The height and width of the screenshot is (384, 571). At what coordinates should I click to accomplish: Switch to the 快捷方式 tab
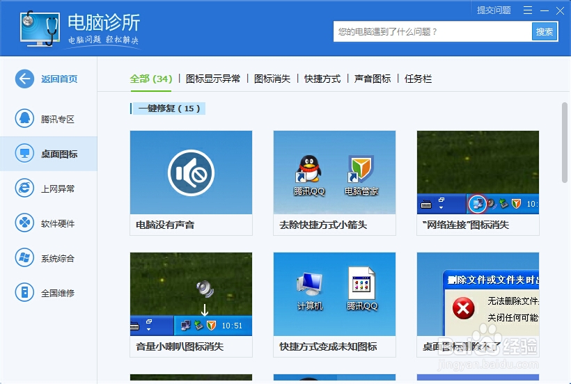(x=322, y=79)
